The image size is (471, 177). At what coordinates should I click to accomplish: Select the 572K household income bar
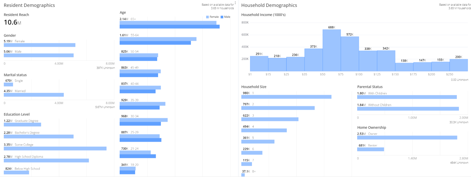350,54
